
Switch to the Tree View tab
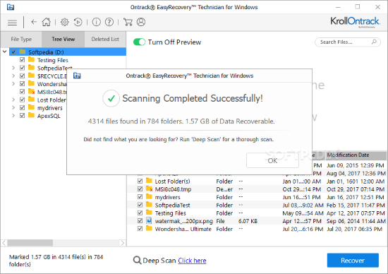click(63, 39)
